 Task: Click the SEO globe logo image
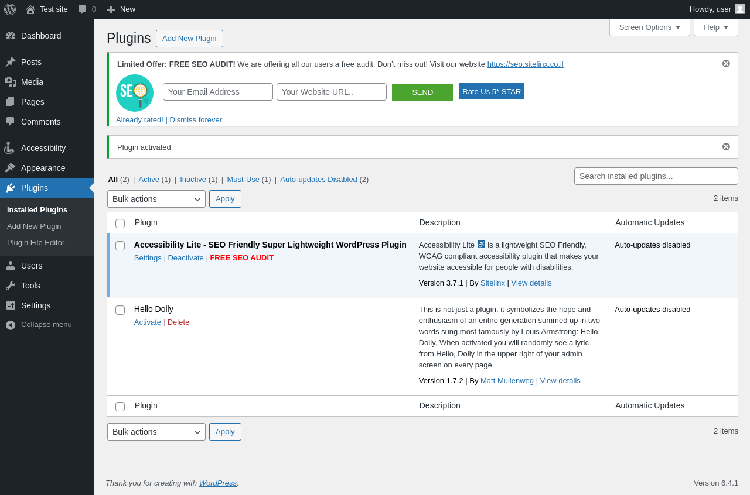point(135,93)
